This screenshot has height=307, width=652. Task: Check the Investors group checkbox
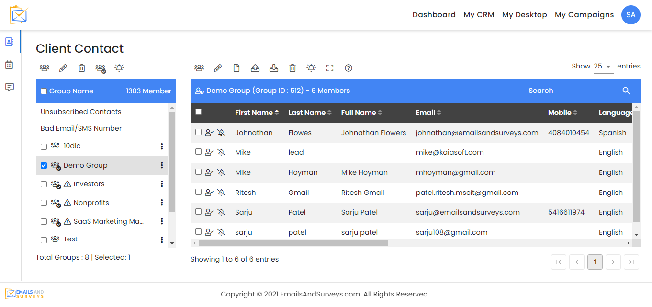click(44, 184)
